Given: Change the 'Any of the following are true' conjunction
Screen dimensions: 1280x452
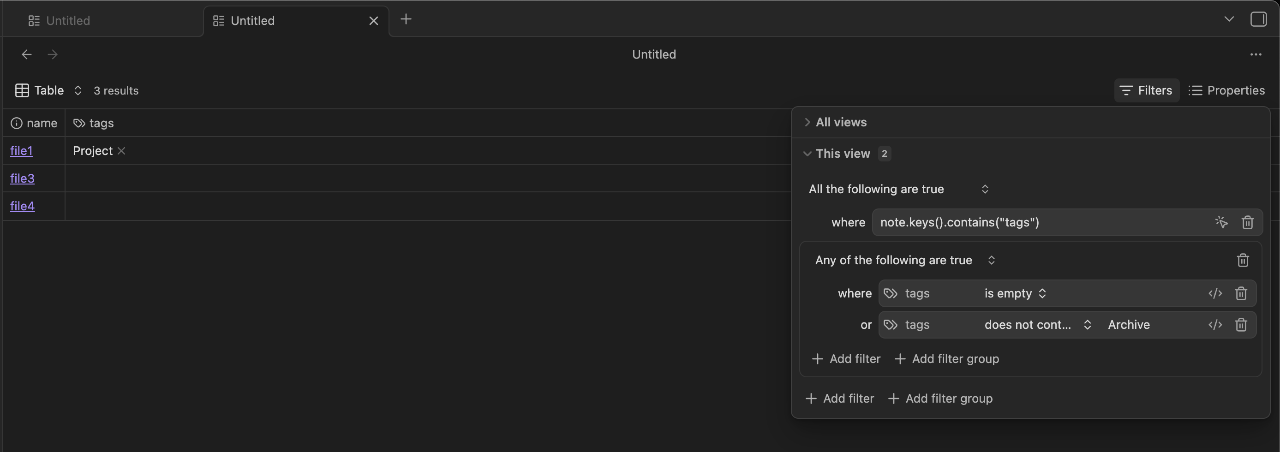Looking at the screenshot, I should (905, 260).
